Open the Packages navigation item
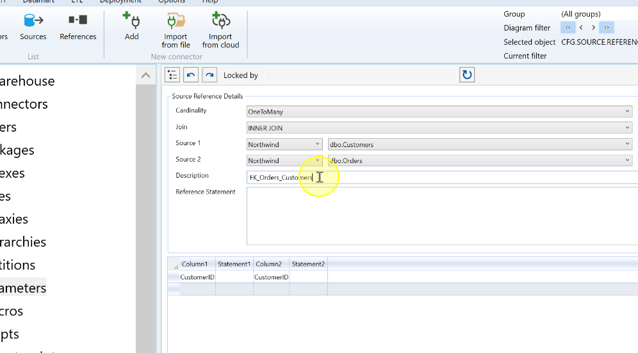638x353 pixels. click(x=17, y=150)
